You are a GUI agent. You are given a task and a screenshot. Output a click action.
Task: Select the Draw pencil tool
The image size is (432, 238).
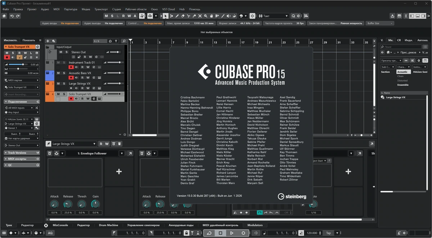pos(177,16)
